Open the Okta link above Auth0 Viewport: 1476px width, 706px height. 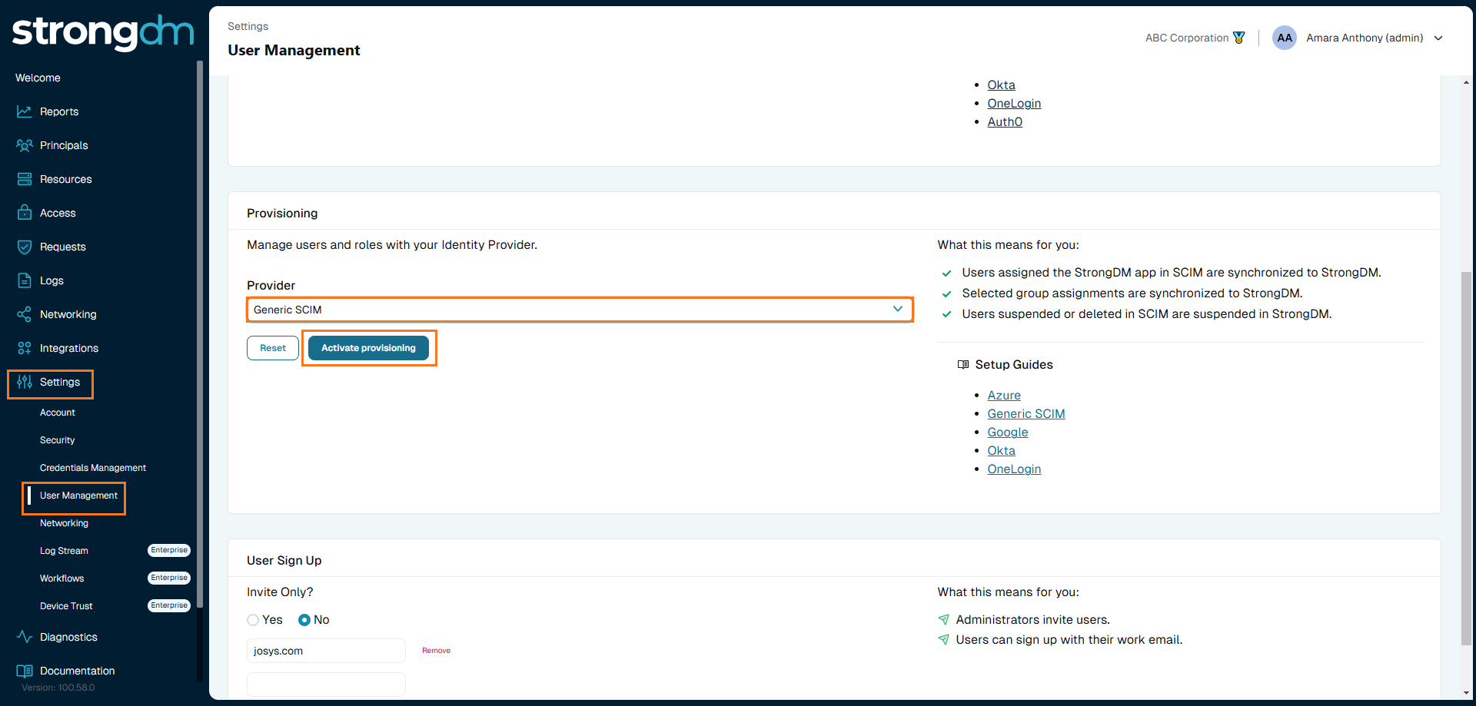click(x=1001, y=85)
